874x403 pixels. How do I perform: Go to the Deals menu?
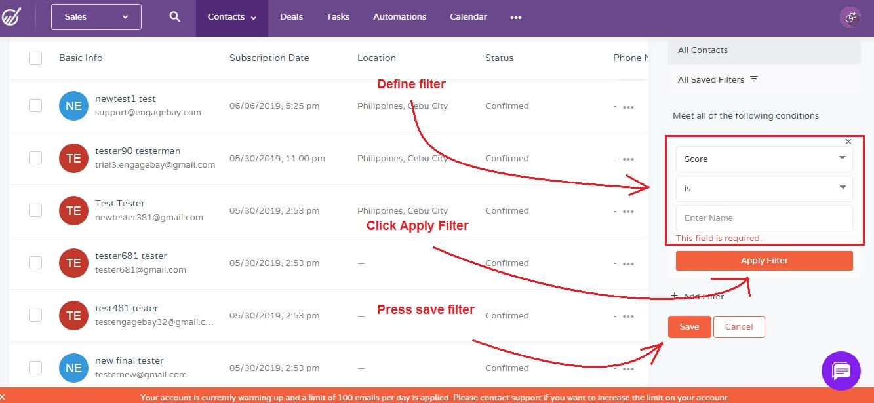(291, 17)
